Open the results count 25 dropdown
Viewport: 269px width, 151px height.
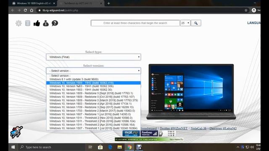[x=185, y=23]
